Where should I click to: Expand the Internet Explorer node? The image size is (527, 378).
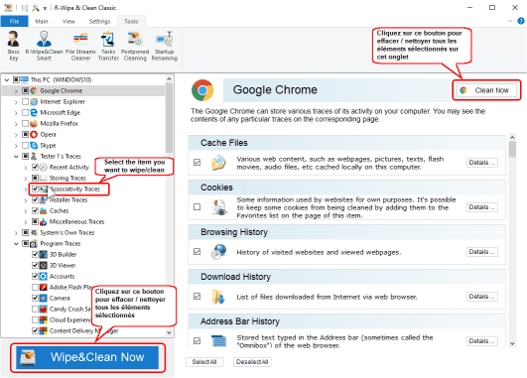tap(16, 102)
